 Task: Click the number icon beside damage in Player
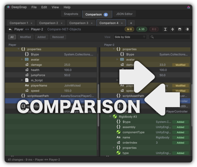27,65
